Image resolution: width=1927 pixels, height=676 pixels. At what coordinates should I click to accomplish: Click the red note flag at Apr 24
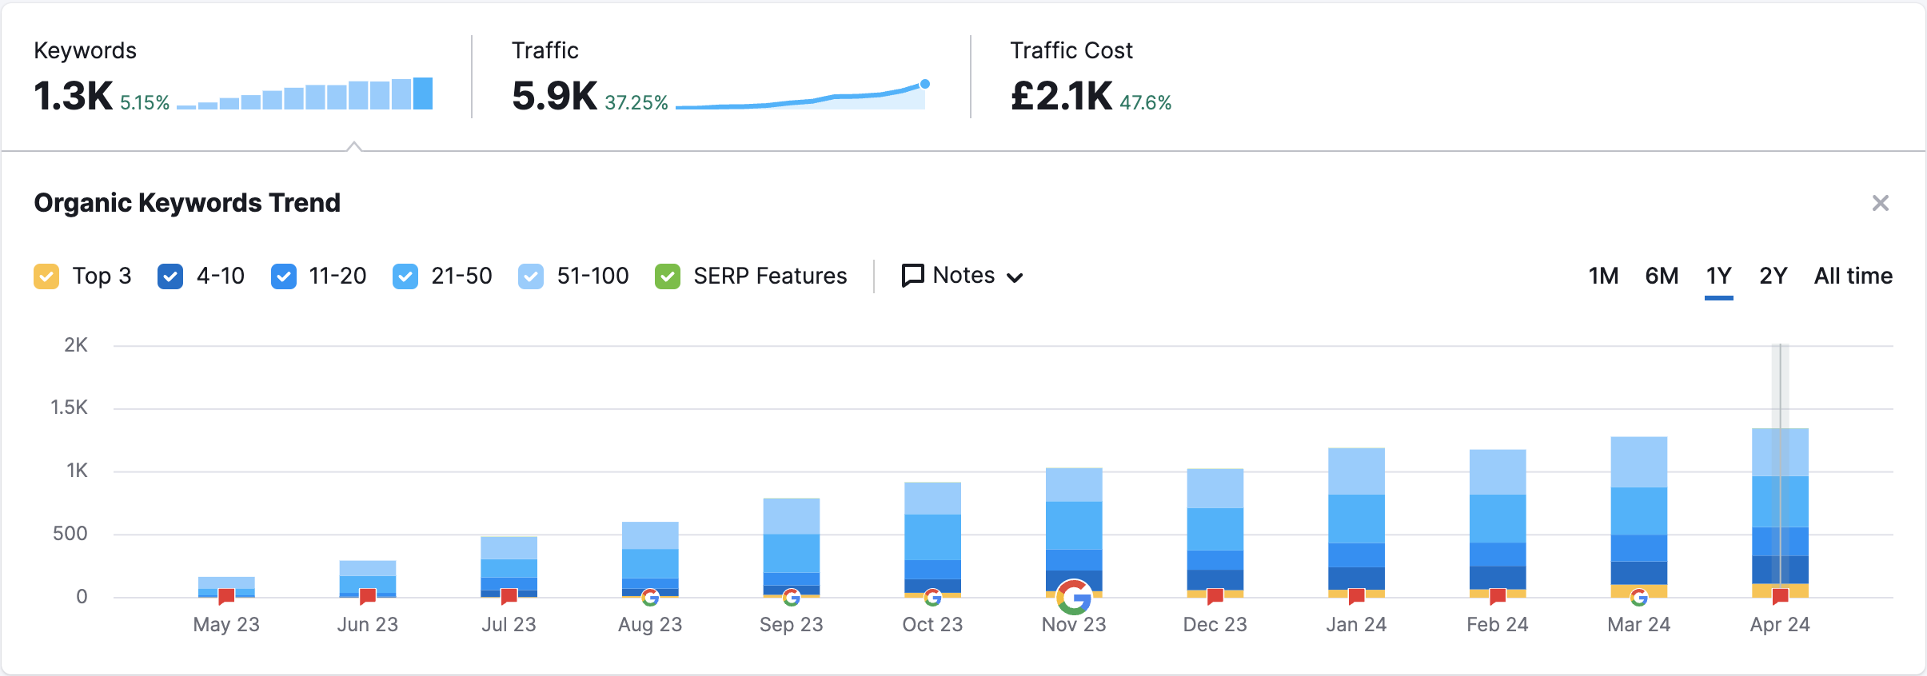coord(1780,596)
